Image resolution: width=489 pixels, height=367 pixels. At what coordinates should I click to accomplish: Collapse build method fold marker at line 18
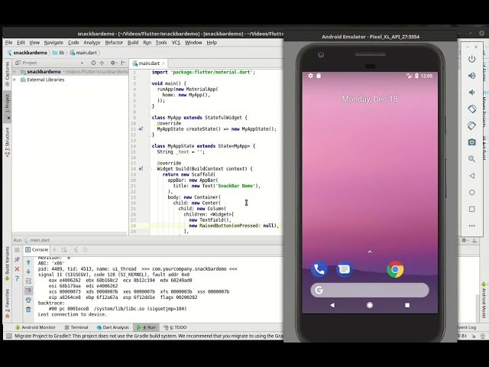(150, 169)
